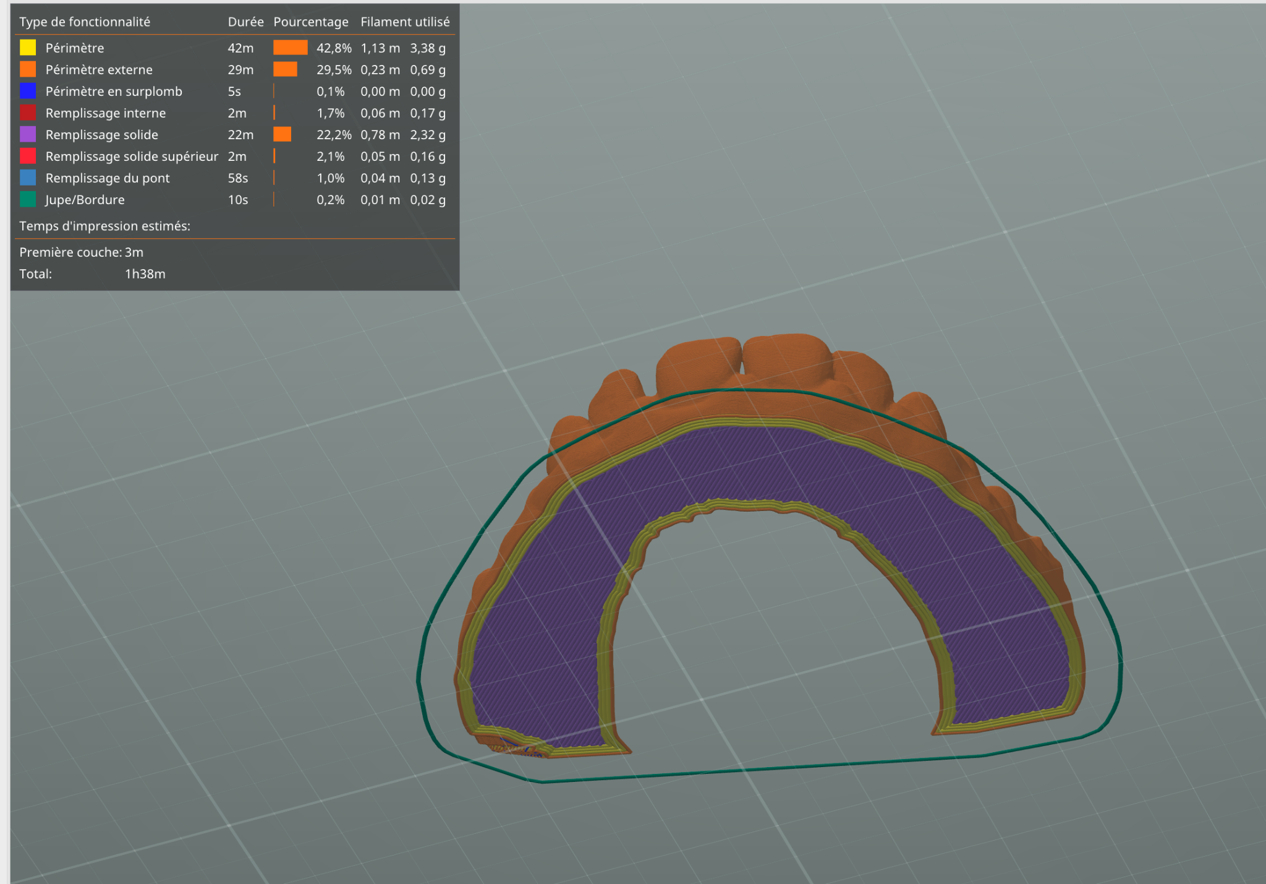
Task: Click the Remplissage du pont blue swatch
Action: 28,178
